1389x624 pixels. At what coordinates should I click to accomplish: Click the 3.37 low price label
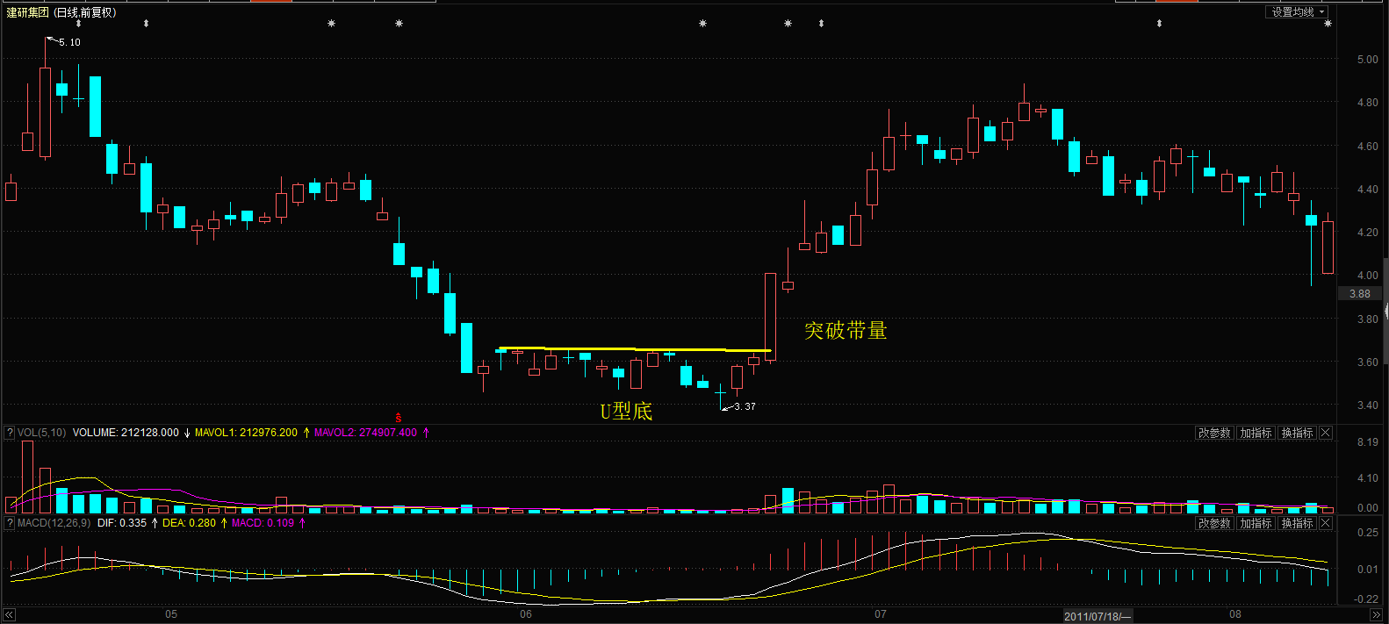pos(745,406)
